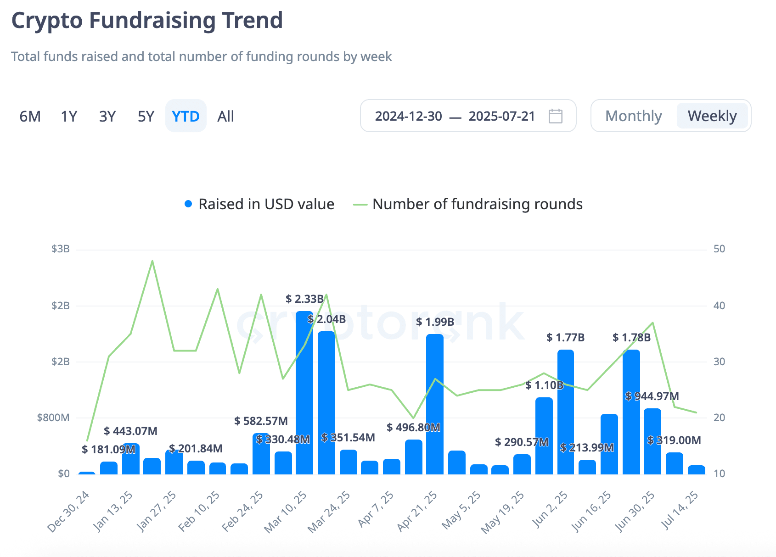Screen dimensions: 776x557
Task: Toggle Raised in USD value legend
Action: [259, 204]
